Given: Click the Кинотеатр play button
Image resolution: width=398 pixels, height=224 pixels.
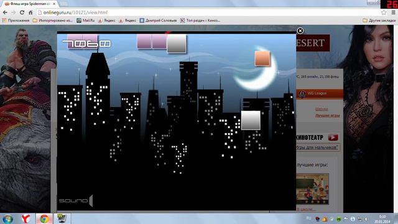Looking at the screenshot, I should pyautogui.click(x=333, y=138).
